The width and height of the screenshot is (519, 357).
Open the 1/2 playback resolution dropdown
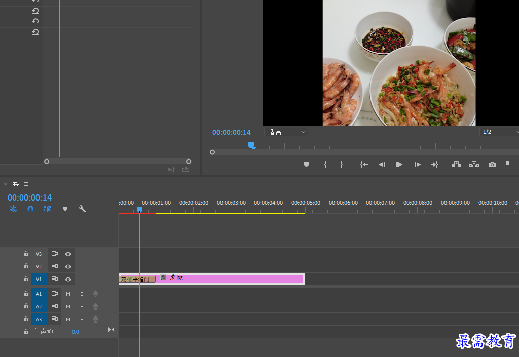coord(499,132)
